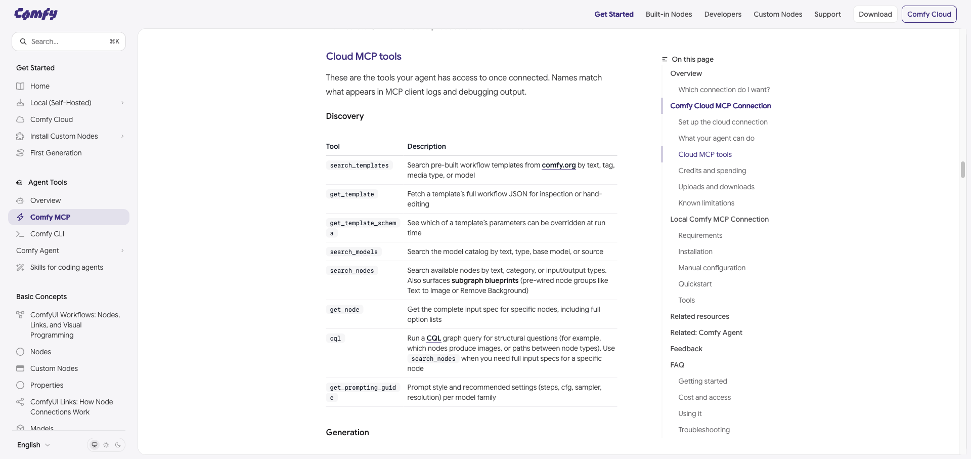Viewport: 971px width, 459px height.
Task: Click the Properties circle icon
Action: pos(20,385)
